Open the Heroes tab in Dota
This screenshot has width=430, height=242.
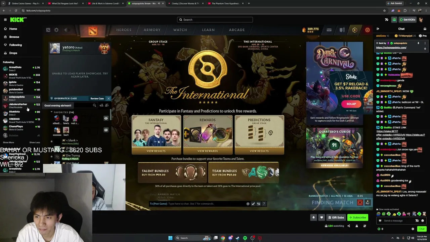point(124,30)
